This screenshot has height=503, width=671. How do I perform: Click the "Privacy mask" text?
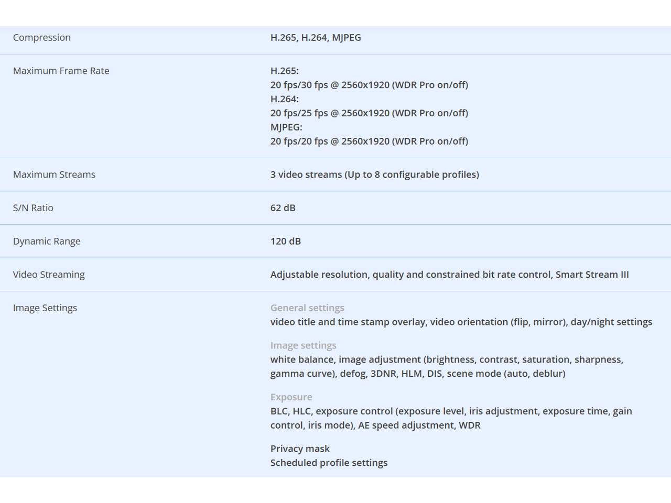(300, 449)
